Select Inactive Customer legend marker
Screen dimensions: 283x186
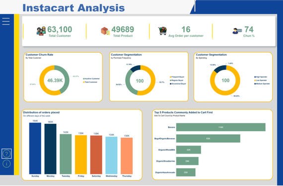84,79
